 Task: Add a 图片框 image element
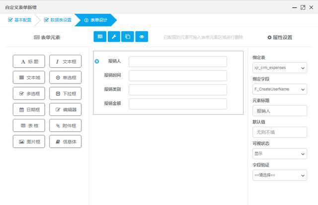(29, 141)
